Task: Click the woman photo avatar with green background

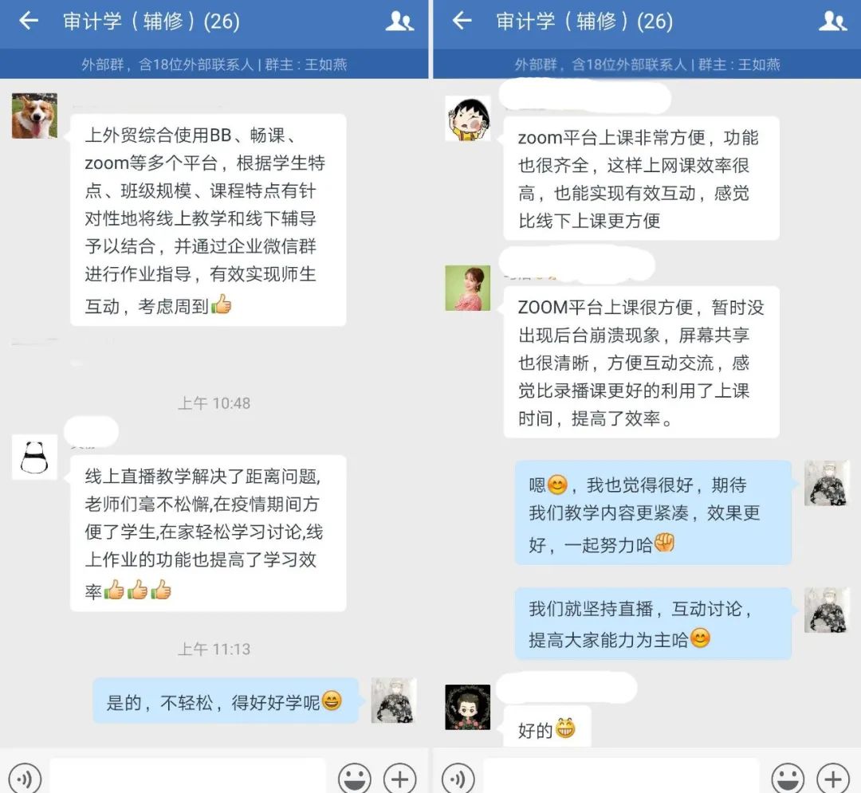Action: coord(468,289)
